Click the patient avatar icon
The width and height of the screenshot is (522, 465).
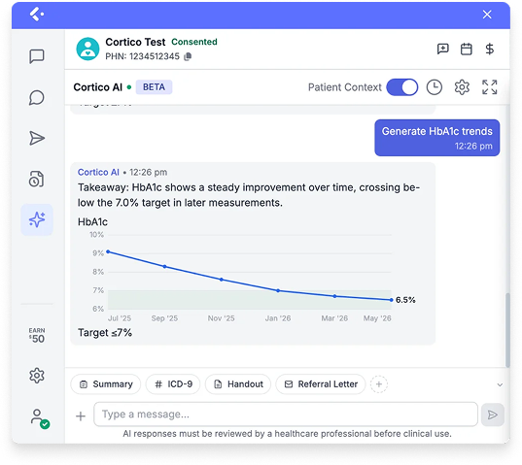coord(87,49)
